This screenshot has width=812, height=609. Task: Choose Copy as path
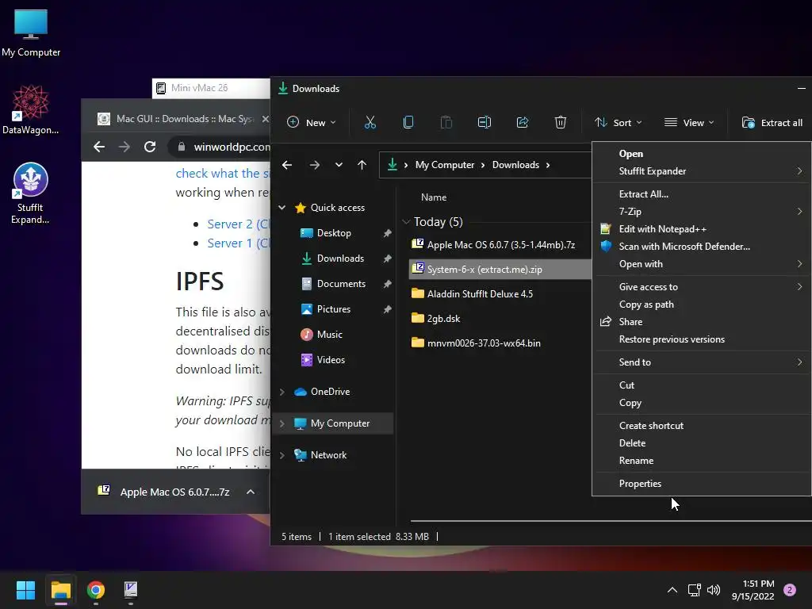tap(701, 304)
